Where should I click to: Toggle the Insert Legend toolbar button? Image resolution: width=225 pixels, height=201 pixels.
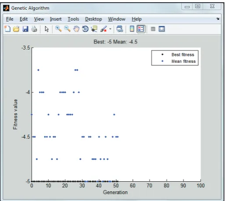(x=141, y=29)
